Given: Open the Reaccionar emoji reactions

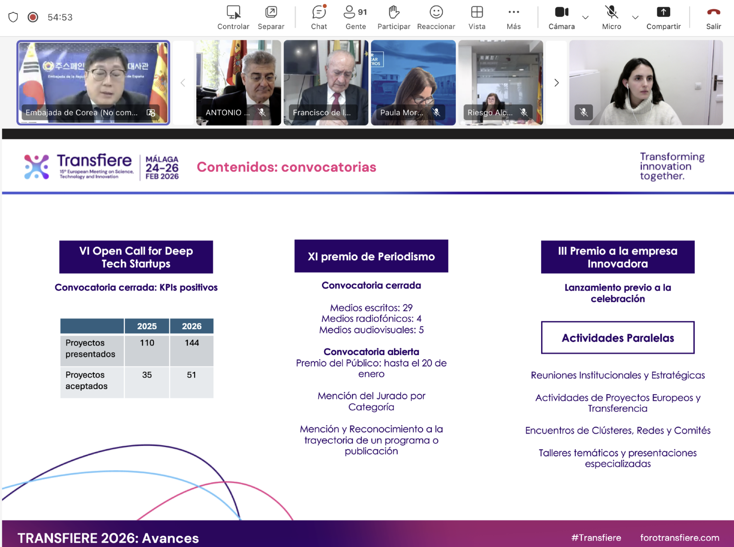Looking at the screenshot, I should (436, 17).
